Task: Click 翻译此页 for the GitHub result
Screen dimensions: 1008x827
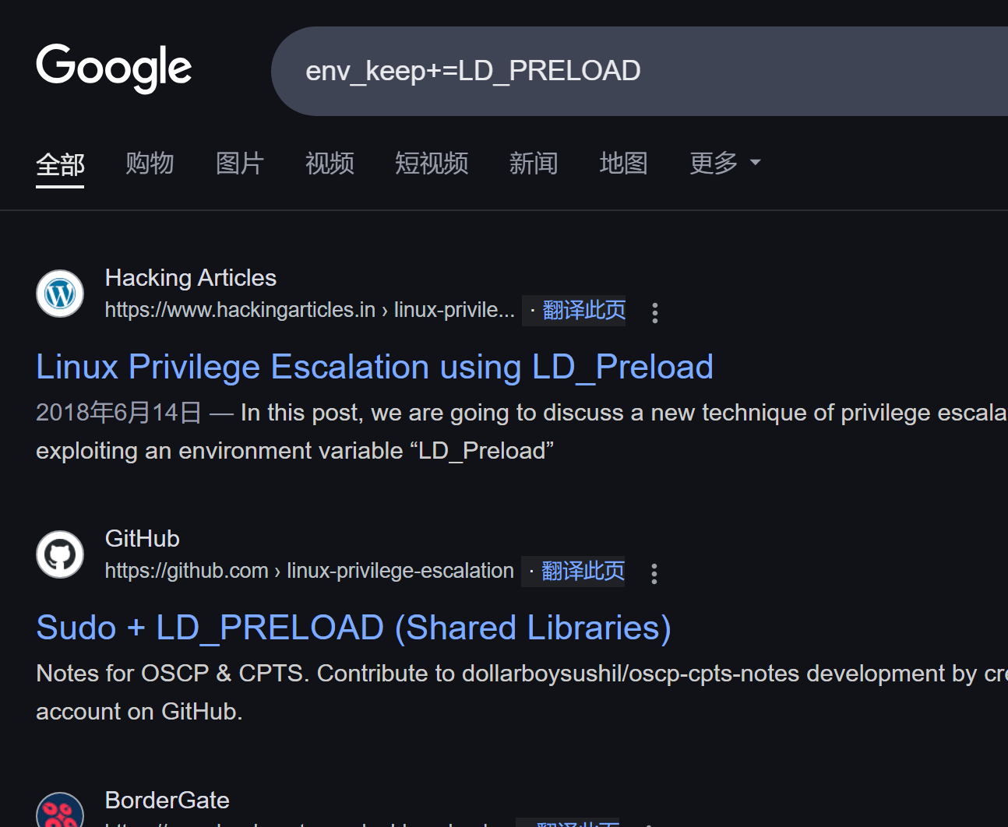Action: 583,571
